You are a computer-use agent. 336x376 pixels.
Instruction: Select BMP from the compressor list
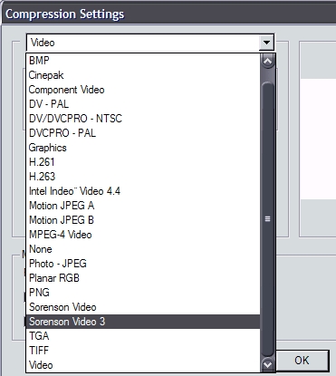tap(143, 61)
